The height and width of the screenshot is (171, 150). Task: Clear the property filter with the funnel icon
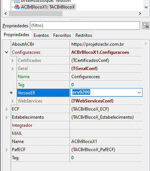coord(146,26)
